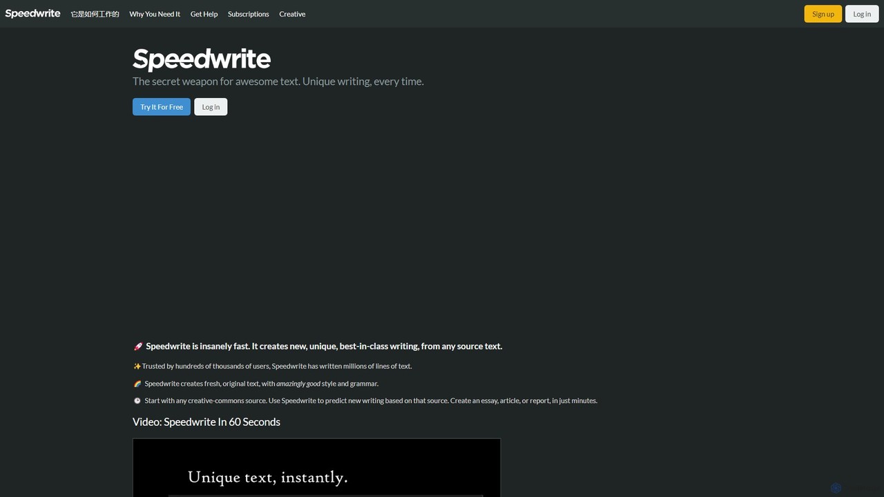Click Log in in the top navbar
Screen dimensions: 884x497
861,14
